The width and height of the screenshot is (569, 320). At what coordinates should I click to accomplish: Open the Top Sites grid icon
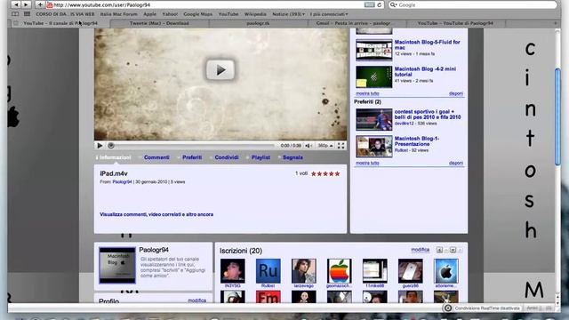point(27,14)
